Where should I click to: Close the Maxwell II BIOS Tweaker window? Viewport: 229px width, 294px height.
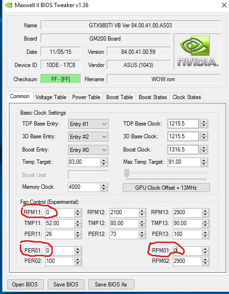pos(224,5)
